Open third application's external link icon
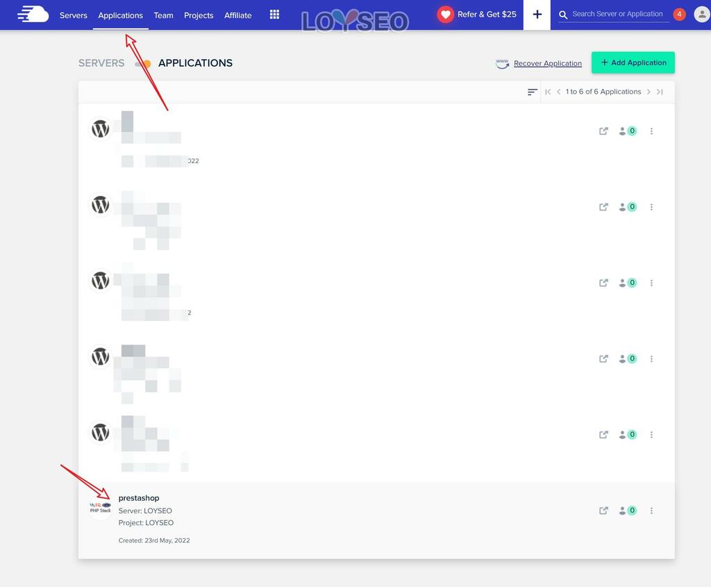Viewport: 711px width, 587px height. pyautogui.click(x=603, y=283)
